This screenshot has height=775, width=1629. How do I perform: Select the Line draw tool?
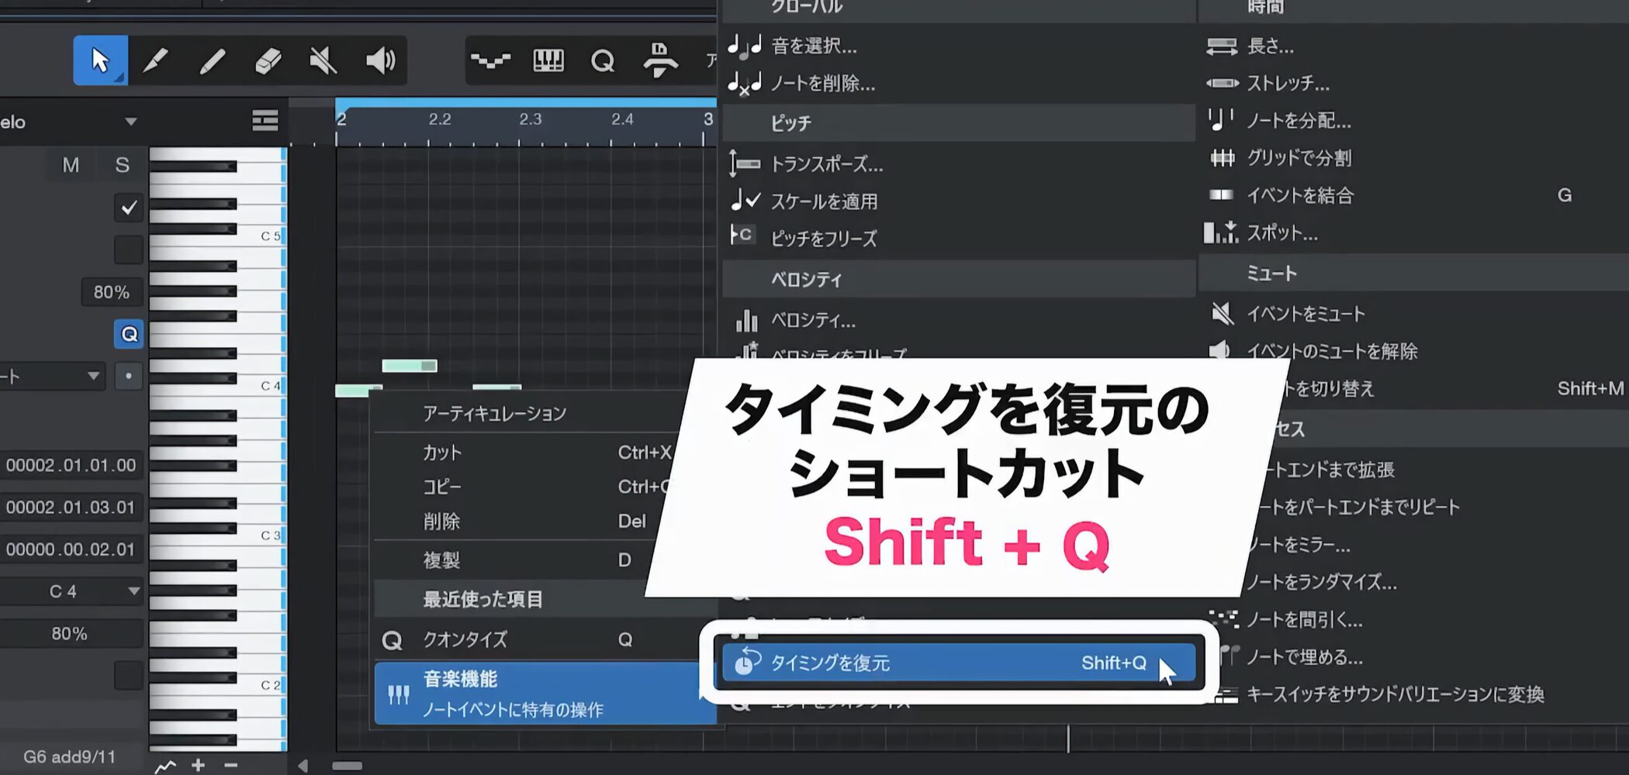(x=212, y=60)
